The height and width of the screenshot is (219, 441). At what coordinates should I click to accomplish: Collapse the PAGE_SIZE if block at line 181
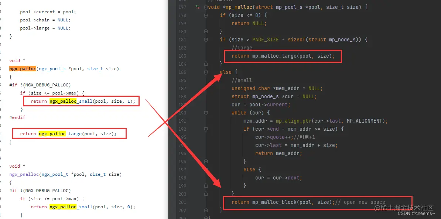pyautogui.click(x=206, y=40)
